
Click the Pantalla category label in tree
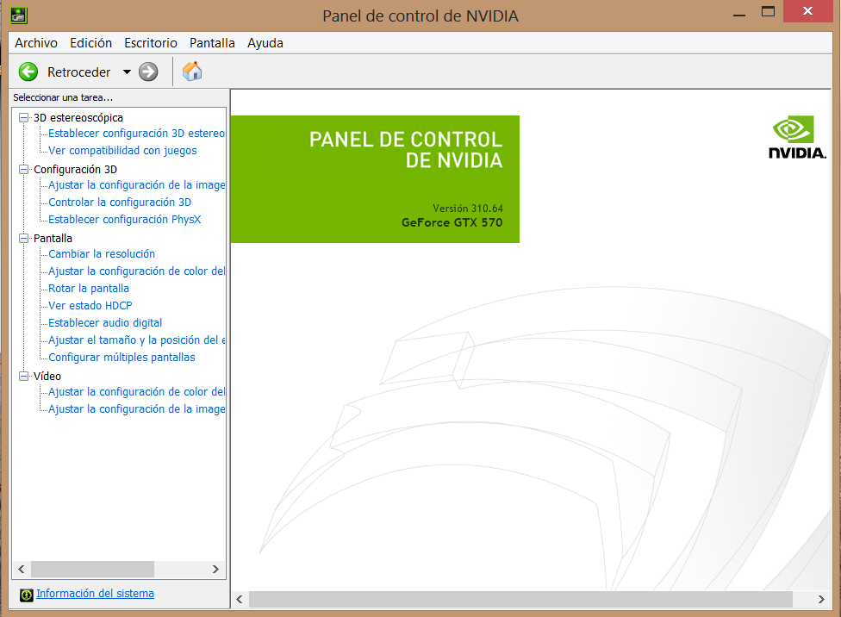53,238
